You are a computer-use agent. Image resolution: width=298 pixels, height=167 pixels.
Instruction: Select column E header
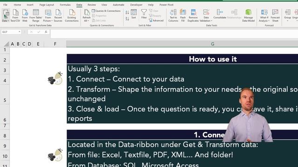[38, 44]
